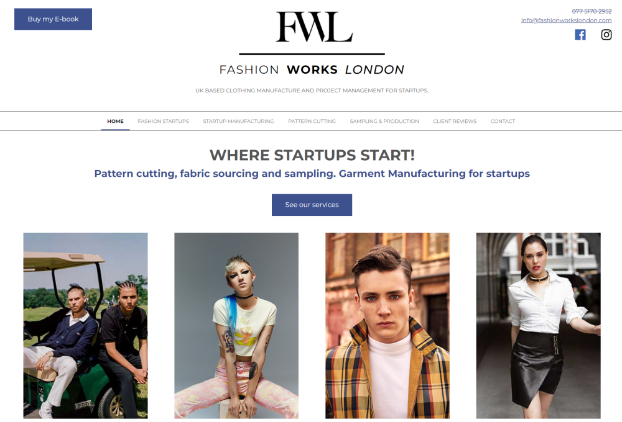622x422 pixels.
Task: Open the Fashion Startups menu item
Action: tap(164, 121)
